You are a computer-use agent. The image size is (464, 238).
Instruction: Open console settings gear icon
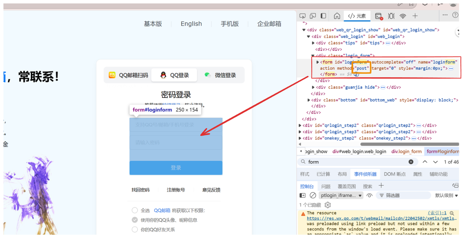pyautogui.click(x=328, y=205)
